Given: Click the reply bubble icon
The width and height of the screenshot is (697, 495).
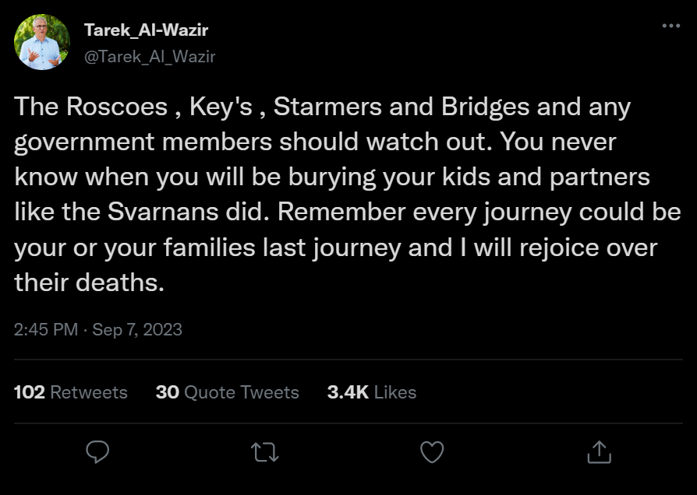Looking at the screenshot, I should click(x=97, y=451).
